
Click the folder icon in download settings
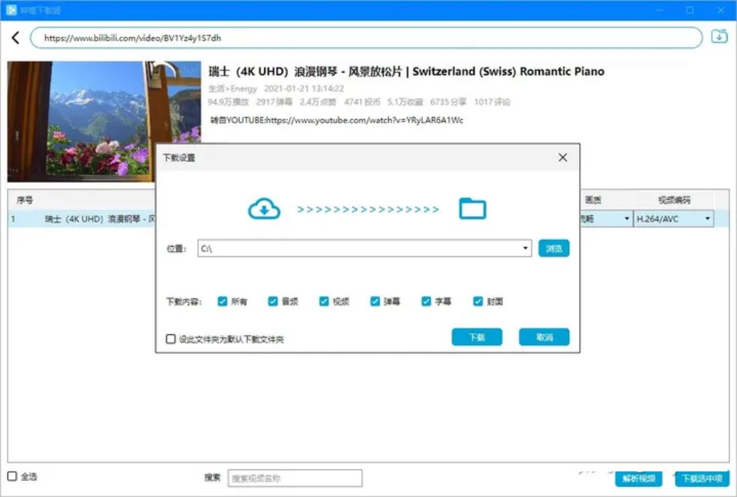(x=472, y=208)
